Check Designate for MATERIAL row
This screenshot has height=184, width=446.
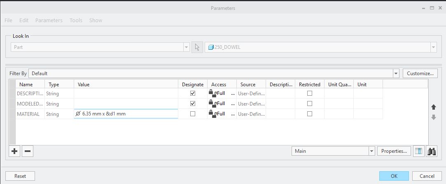coord(193,114)
